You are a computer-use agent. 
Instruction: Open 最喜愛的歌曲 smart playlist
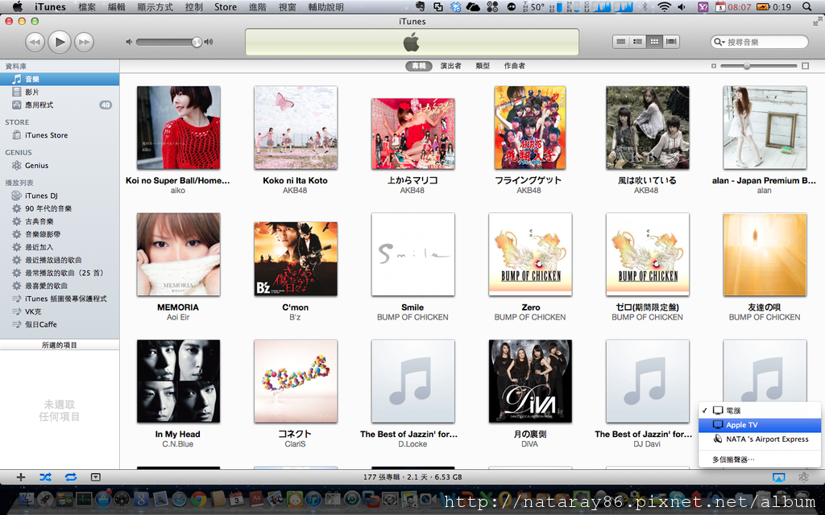tap(60, 286)
